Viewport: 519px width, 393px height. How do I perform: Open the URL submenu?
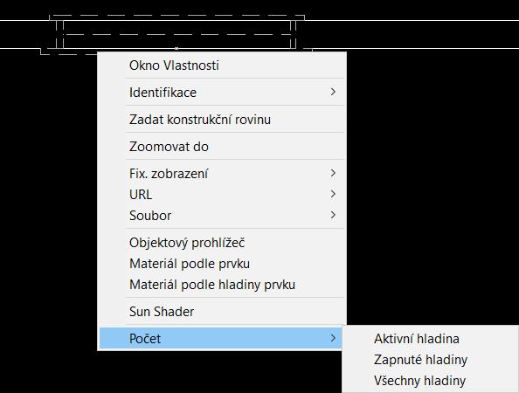(222, 195)
